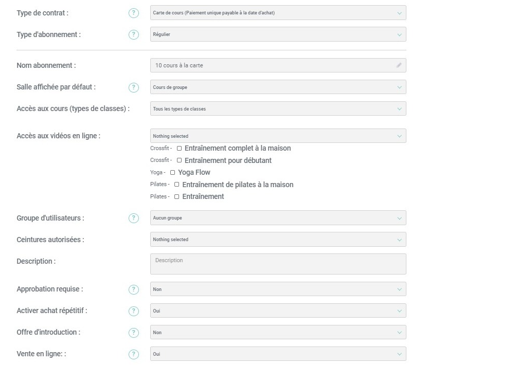Open the Type d'abonnement Régulier dropdown
Screen dimensions: 517x365
coord(278,35)
